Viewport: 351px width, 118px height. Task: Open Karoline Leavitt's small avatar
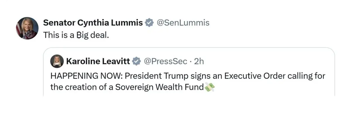tap(57, 61)
